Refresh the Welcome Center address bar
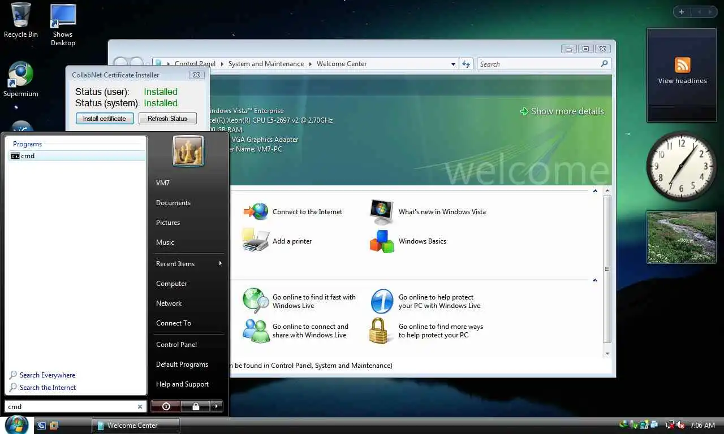This screenshot has height=434, width=724. click(x=466, y=64)
